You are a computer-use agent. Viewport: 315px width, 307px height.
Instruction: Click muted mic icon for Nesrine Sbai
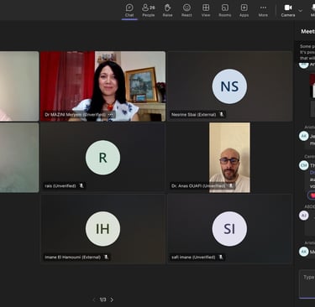click(222, 114)
